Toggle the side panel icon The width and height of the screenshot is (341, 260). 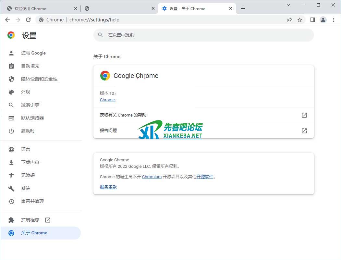click(x=312, y=20)
